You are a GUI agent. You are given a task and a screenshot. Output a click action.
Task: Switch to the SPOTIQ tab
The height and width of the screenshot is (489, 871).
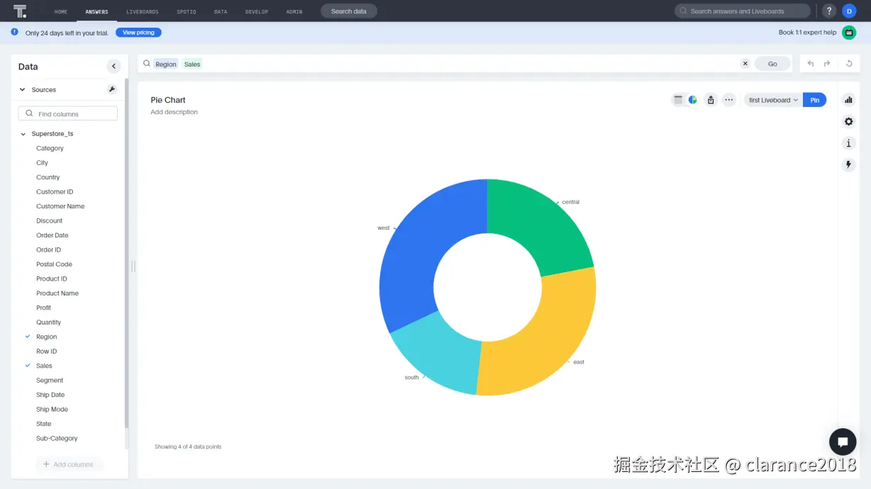coord(186,11)
